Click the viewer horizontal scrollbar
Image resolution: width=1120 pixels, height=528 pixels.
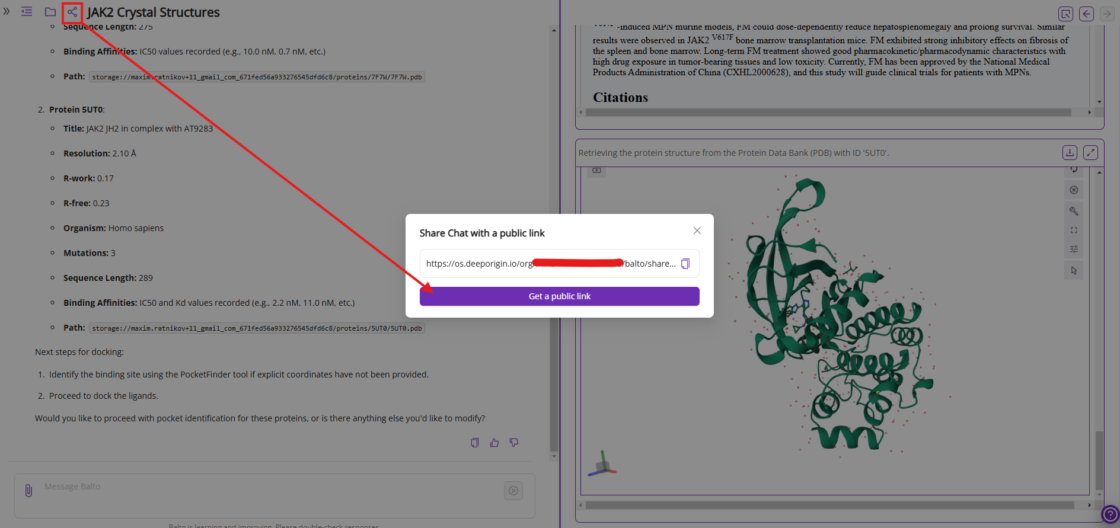coord(829,505)
